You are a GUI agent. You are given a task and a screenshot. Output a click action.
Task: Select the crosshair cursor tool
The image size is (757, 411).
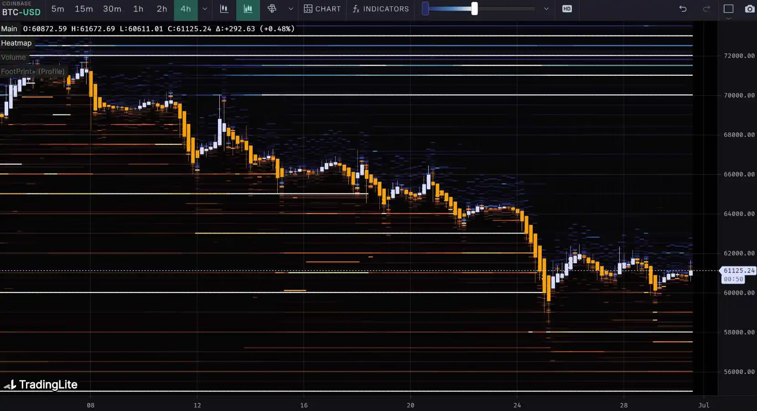point(272,9)
